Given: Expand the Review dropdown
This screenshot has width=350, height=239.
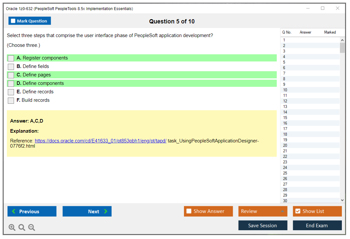Looking at the screenshot, I should [282, 211].
